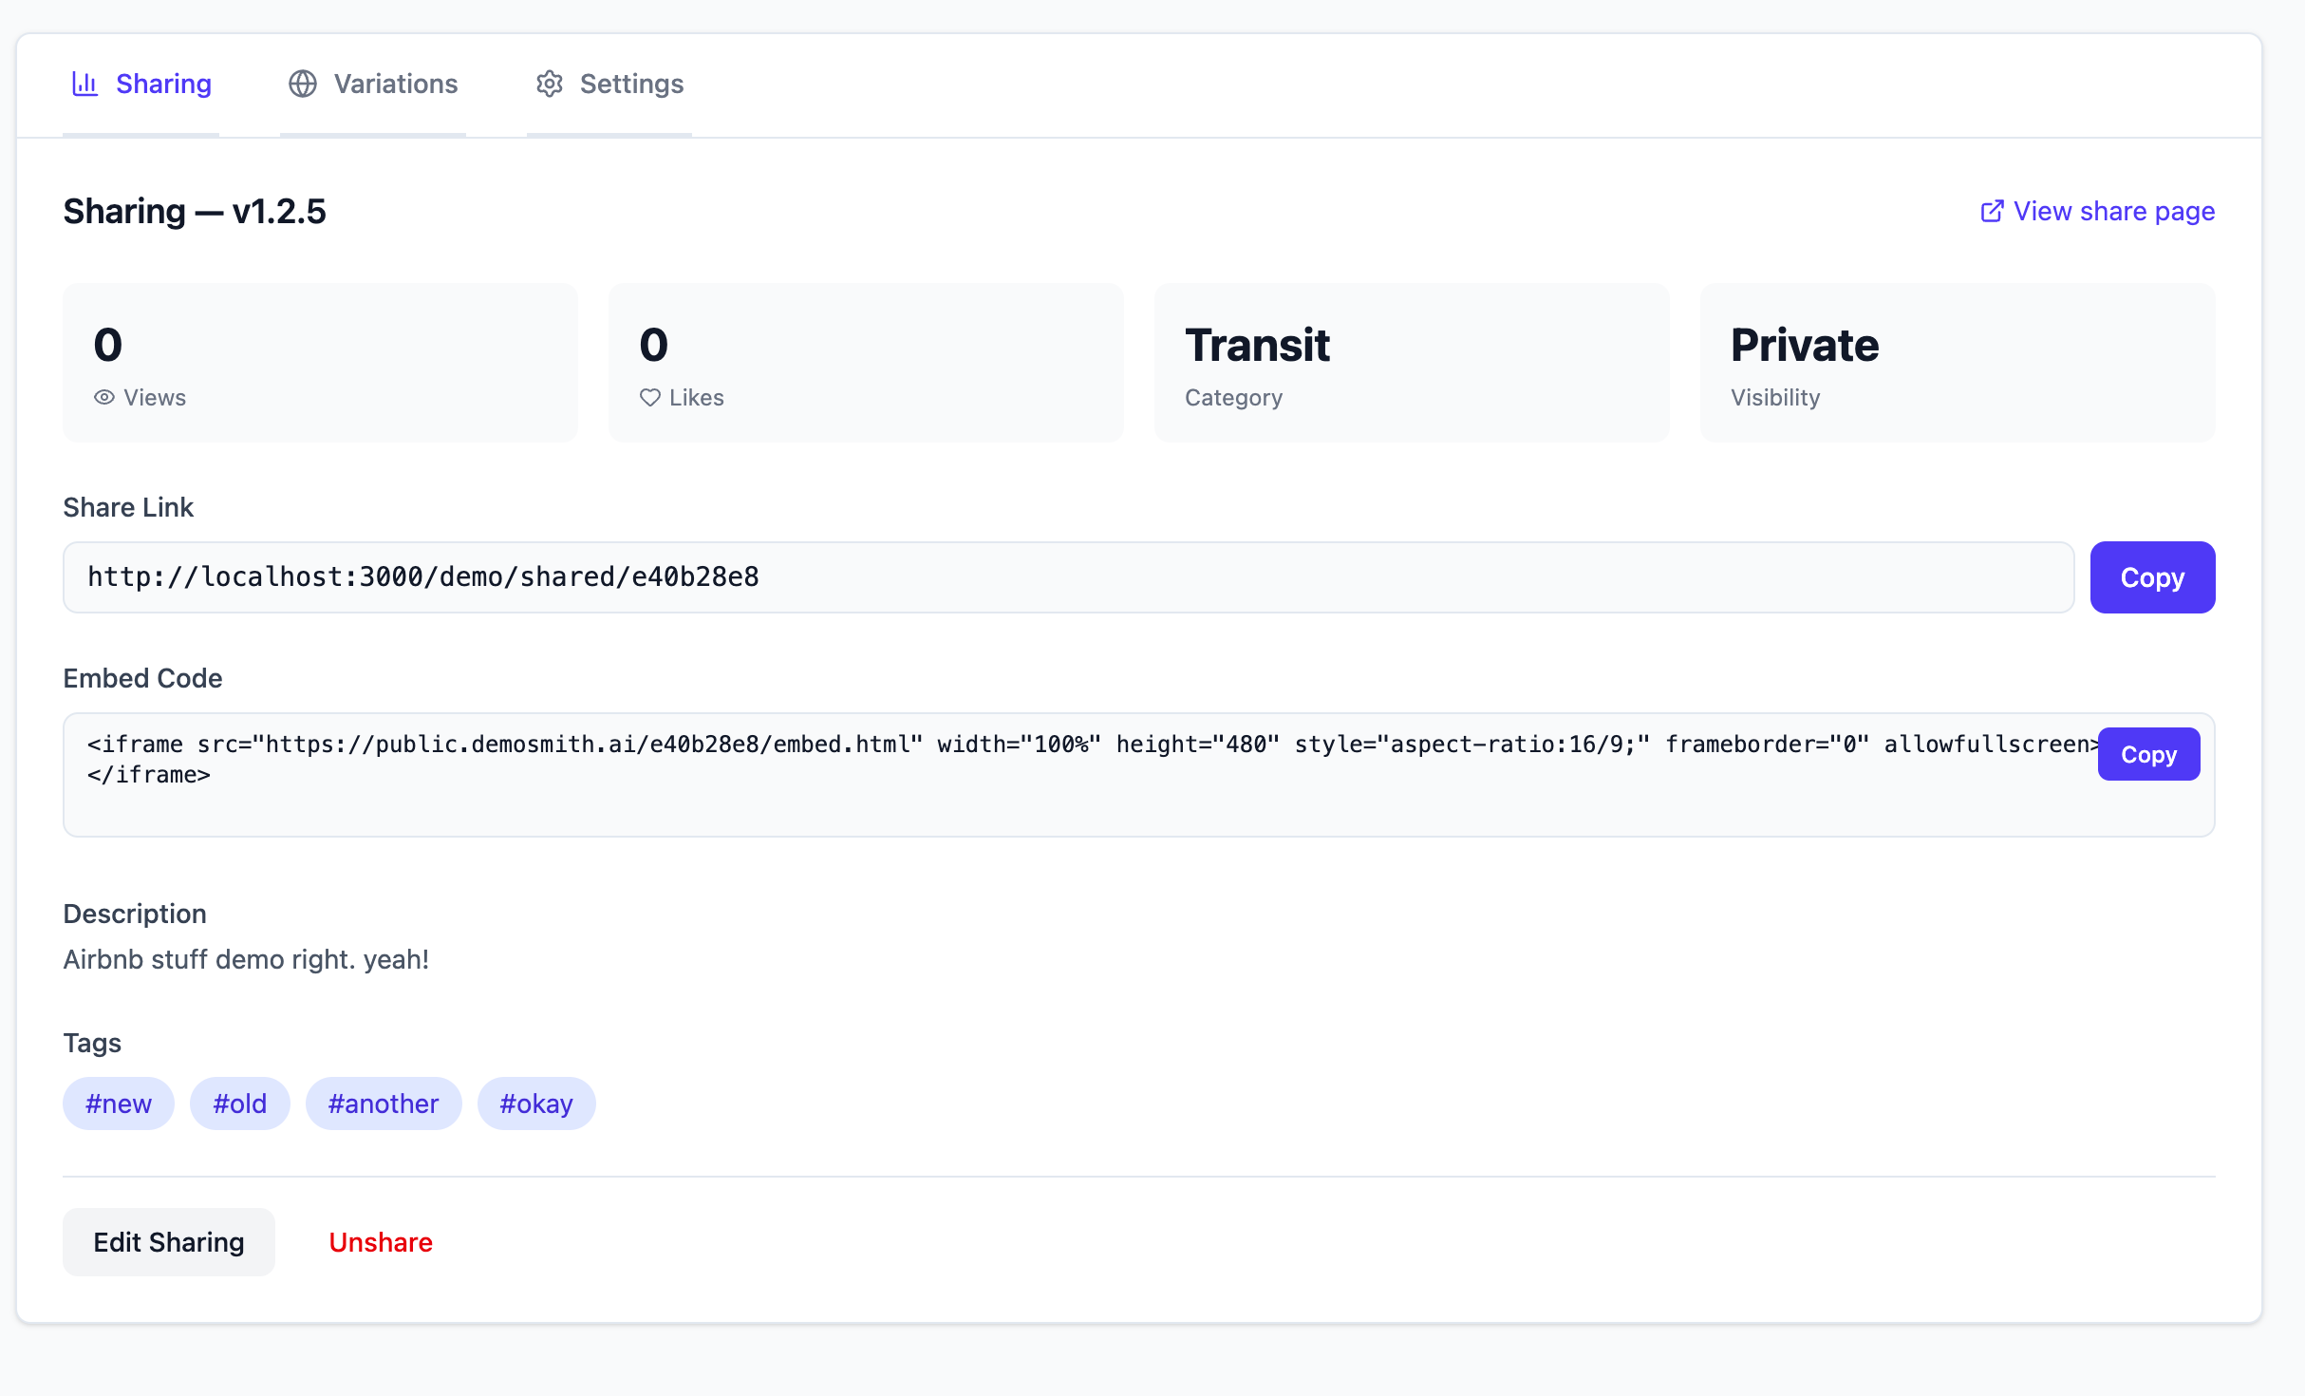Click inside the Share Link field

1044,576
